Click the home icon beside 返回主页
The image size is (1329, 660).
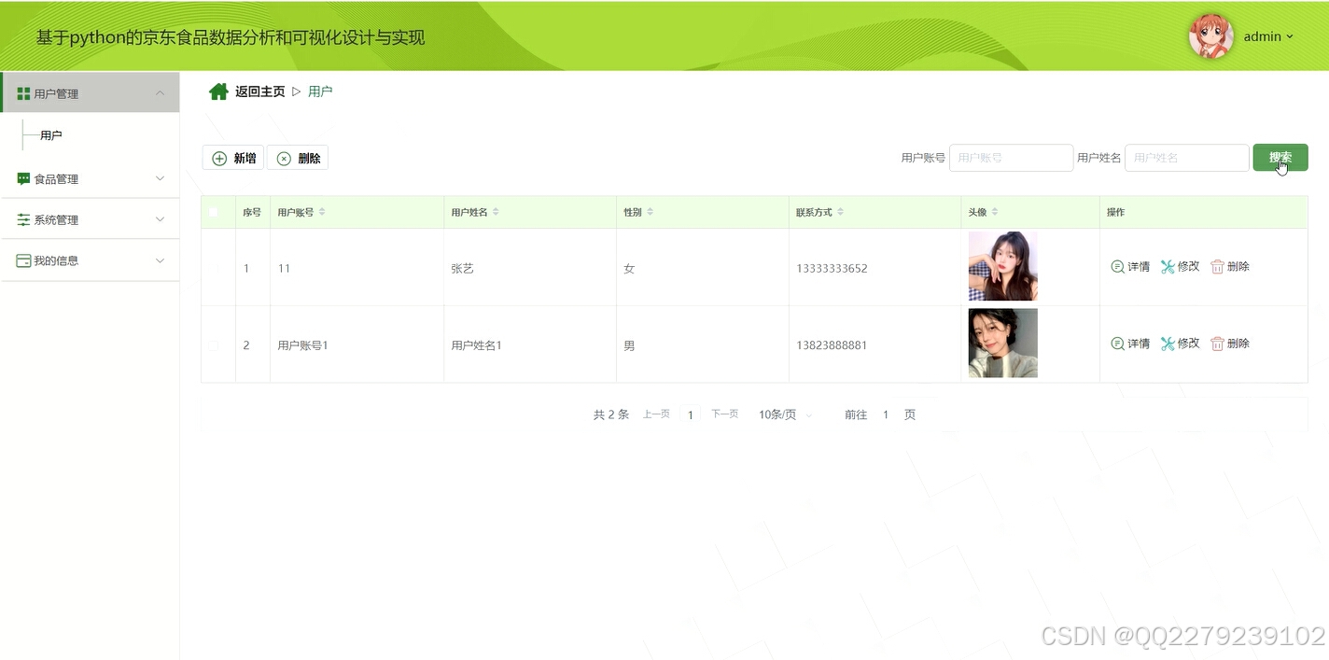218,91
